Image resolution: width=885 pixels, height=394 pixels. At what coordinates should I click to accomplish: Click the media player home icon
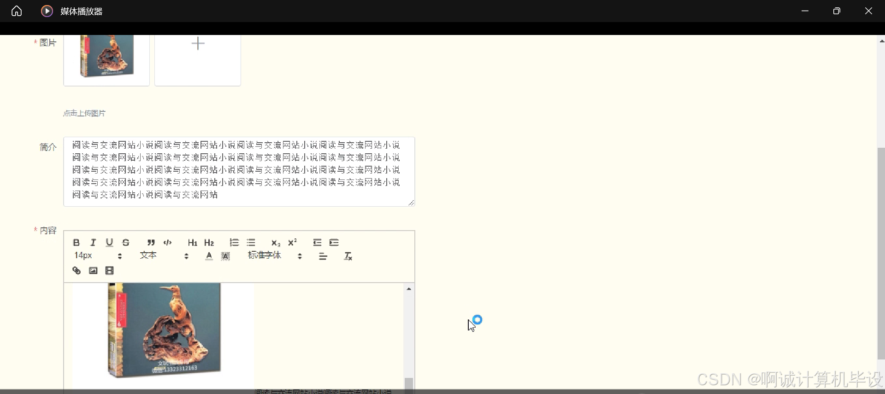coord(17,11)
